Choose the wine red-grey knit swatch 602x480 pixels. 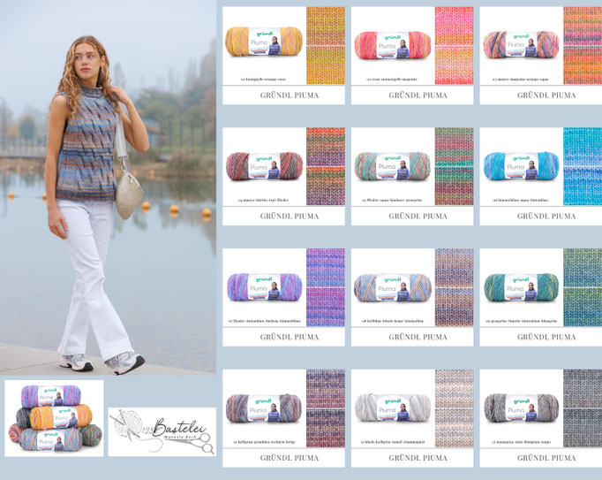[326, 408]
